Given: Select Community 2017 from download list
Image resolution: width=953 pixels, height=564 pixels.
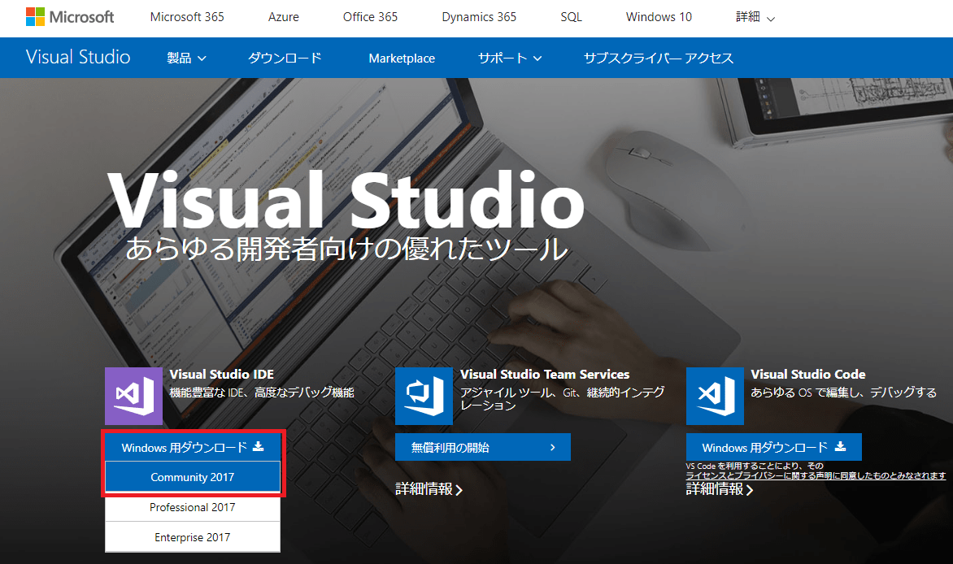Looking at the screenshot, I should [x=193, y=477].
